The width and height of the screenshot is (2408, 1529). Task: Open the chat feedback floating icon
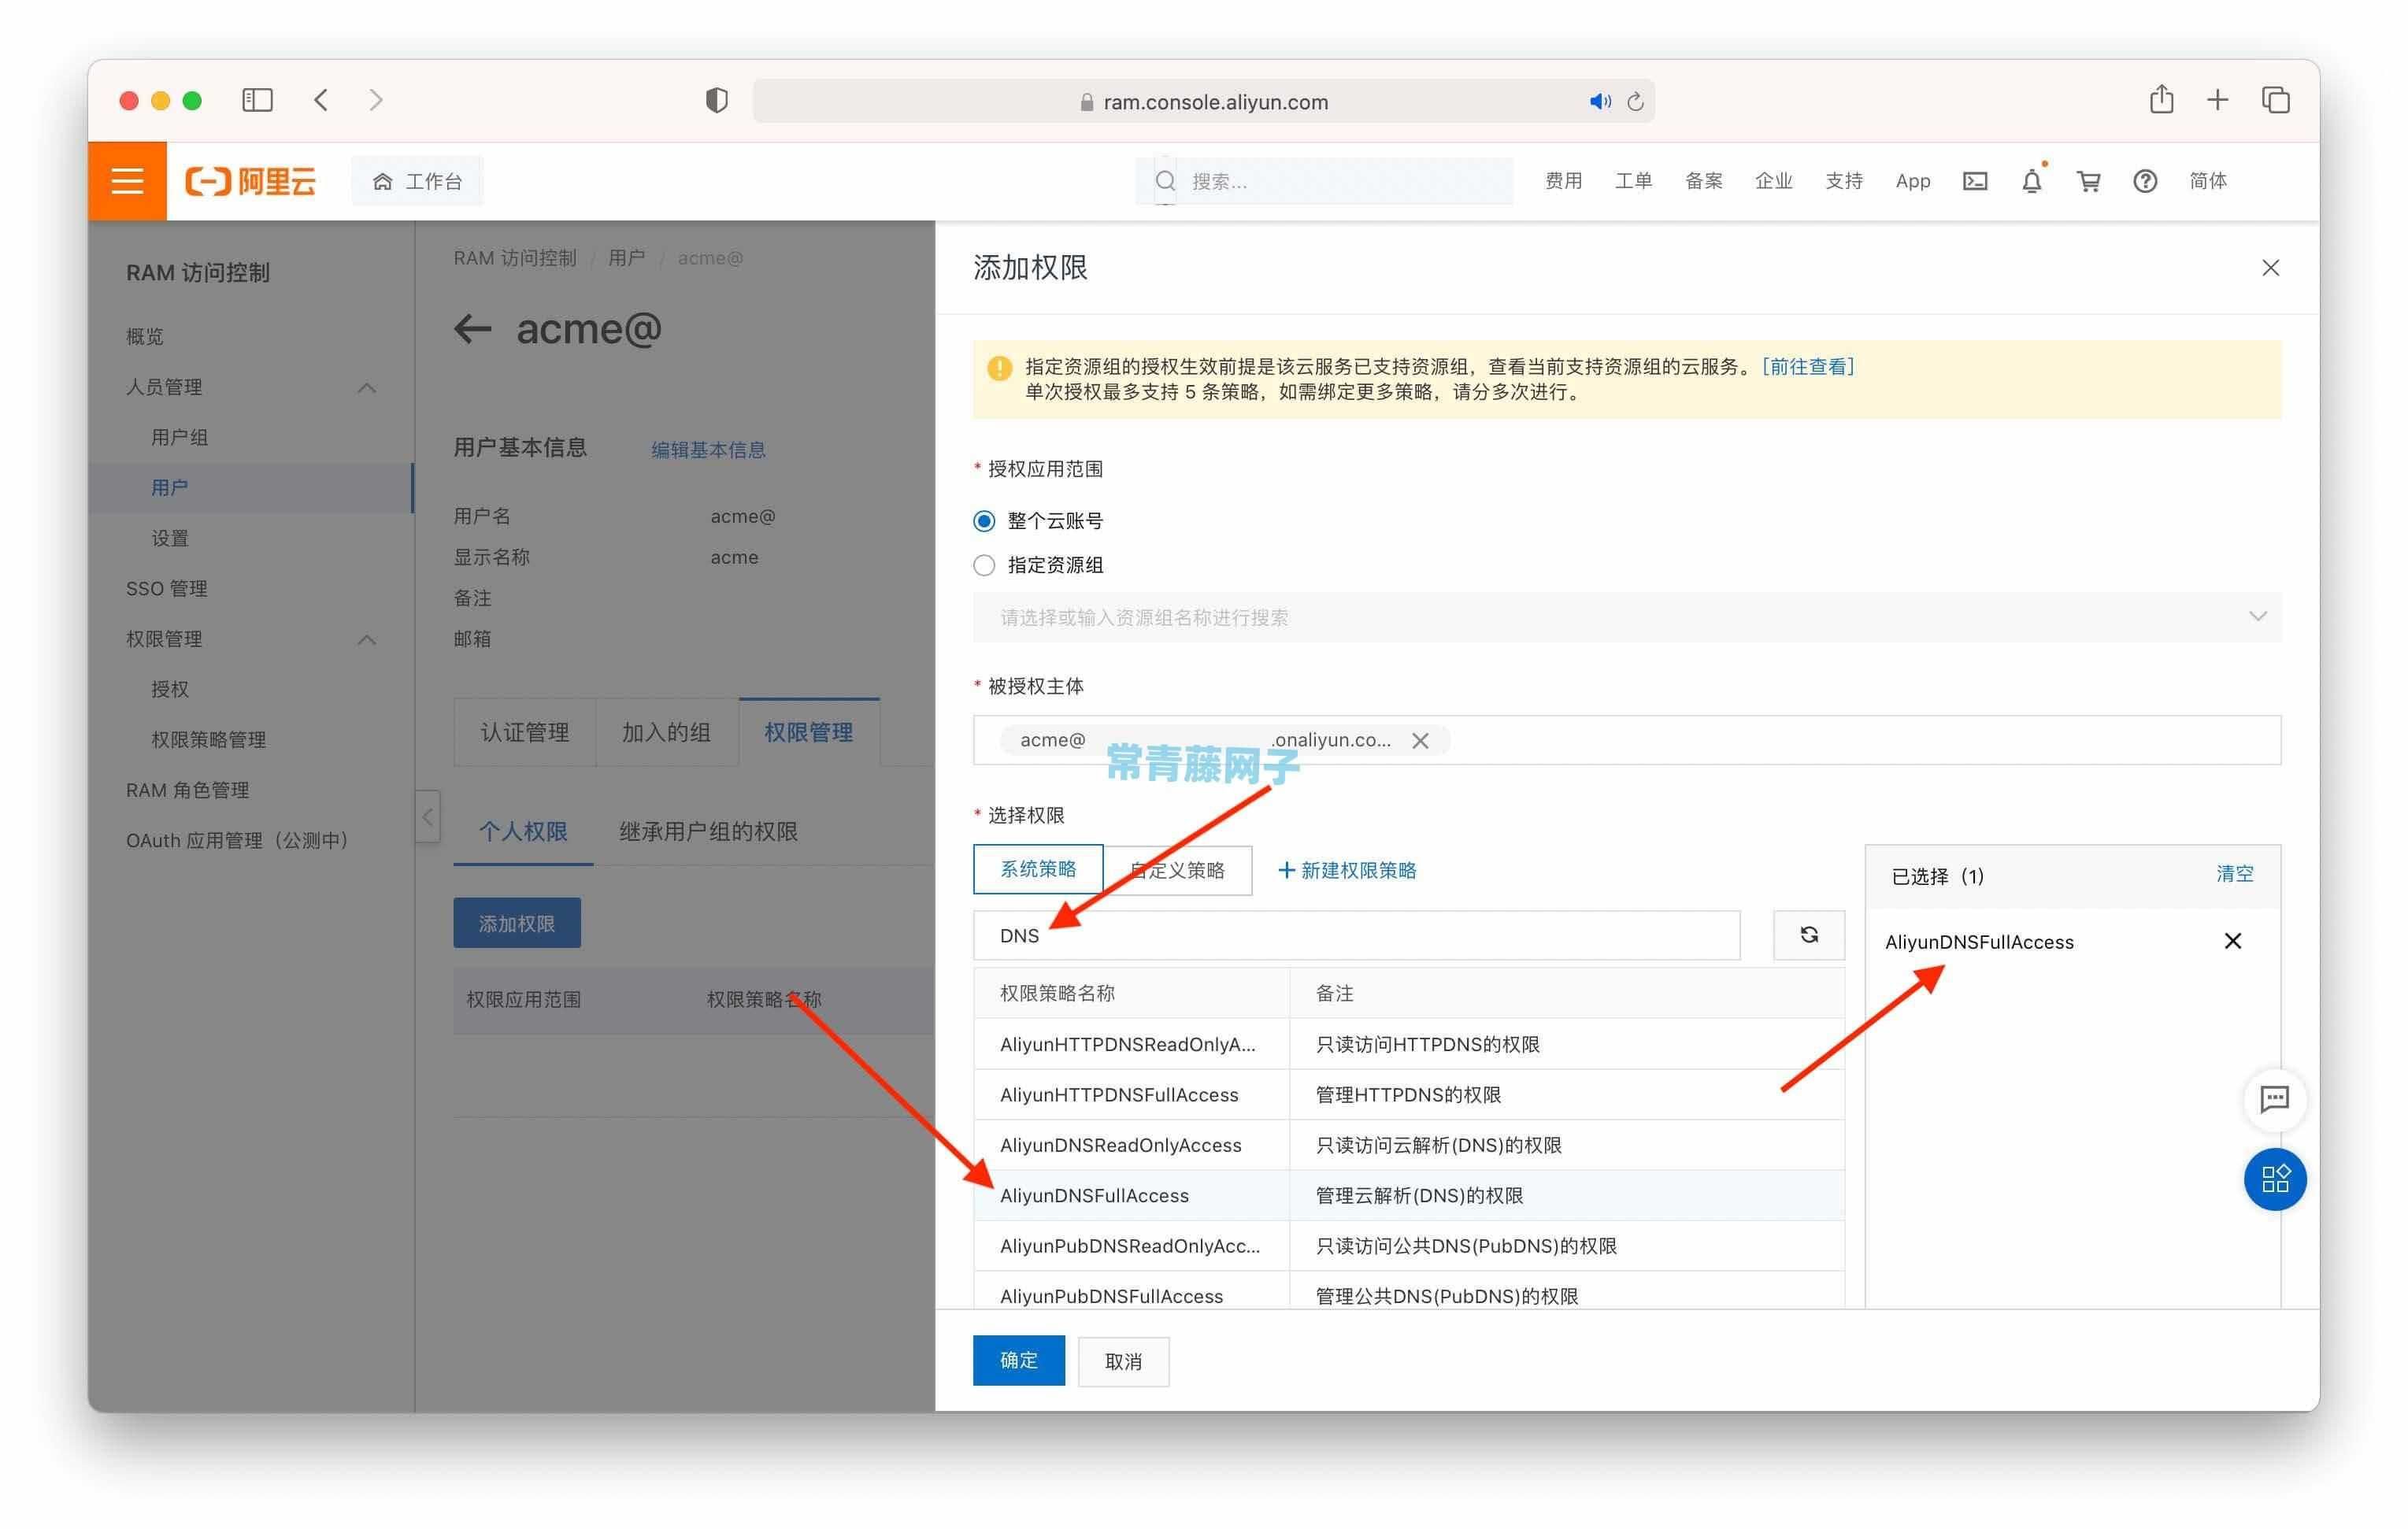2274,1099
